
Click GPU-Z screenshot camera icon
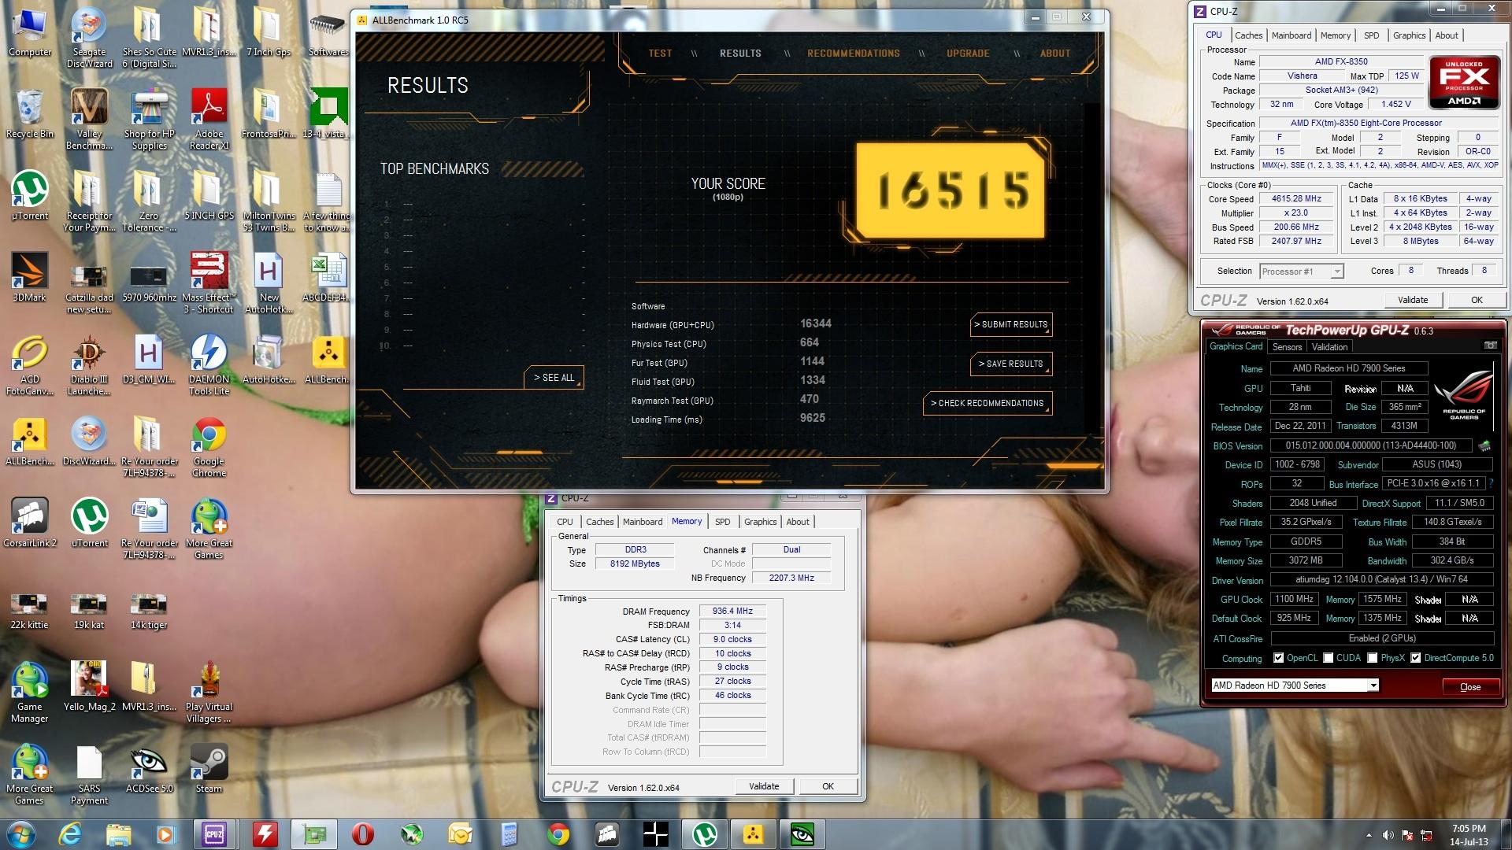click(1490, 346)
